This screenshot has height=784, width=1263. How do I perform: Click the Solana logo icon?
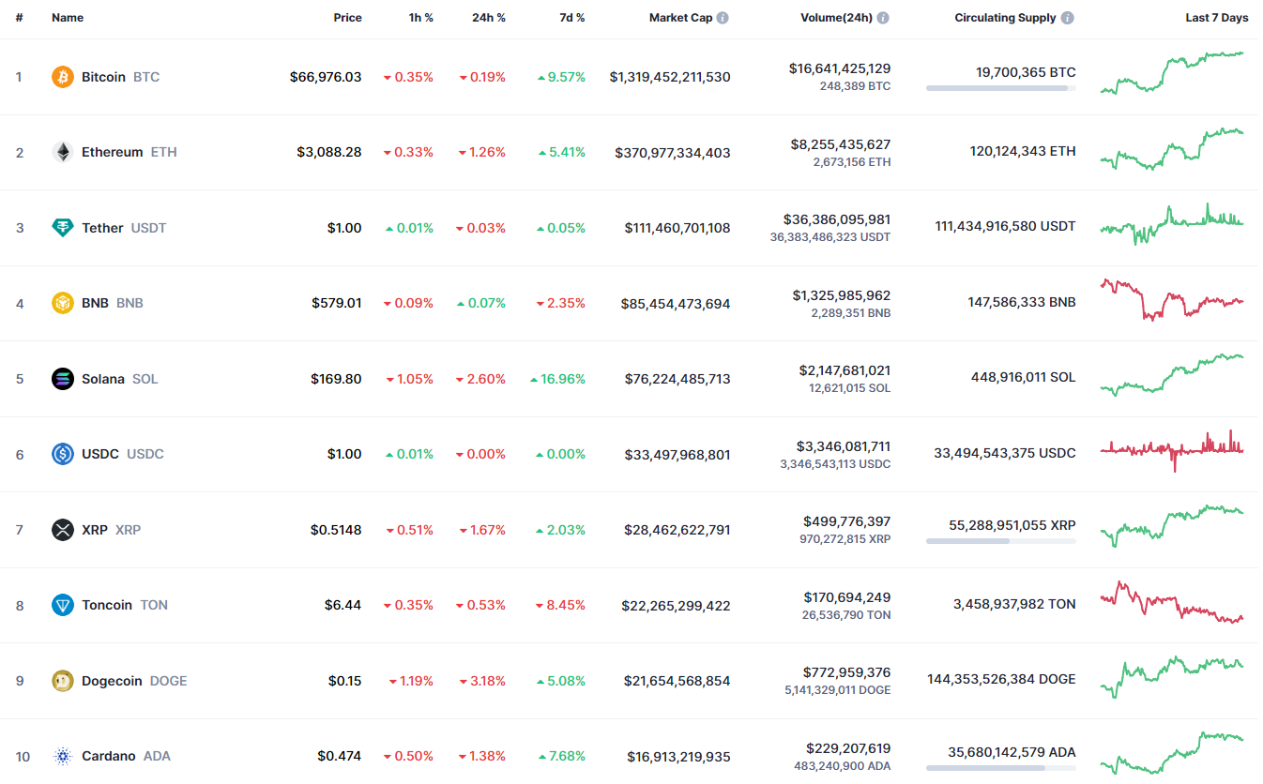pos(62,379)
